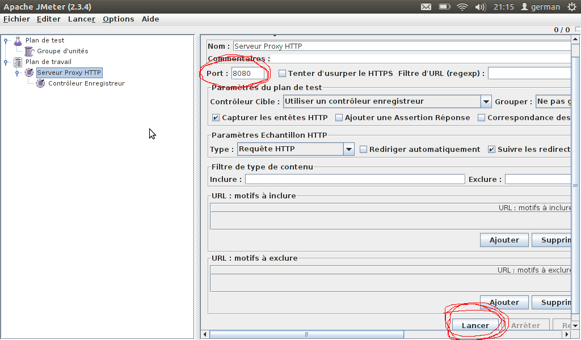Open the Lancer menu
Viewport: 581px width, 340px height.
(x=82, y=19)
